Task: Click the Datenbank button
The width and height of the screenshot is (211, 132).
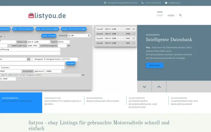Action: [x=5, y=29]
